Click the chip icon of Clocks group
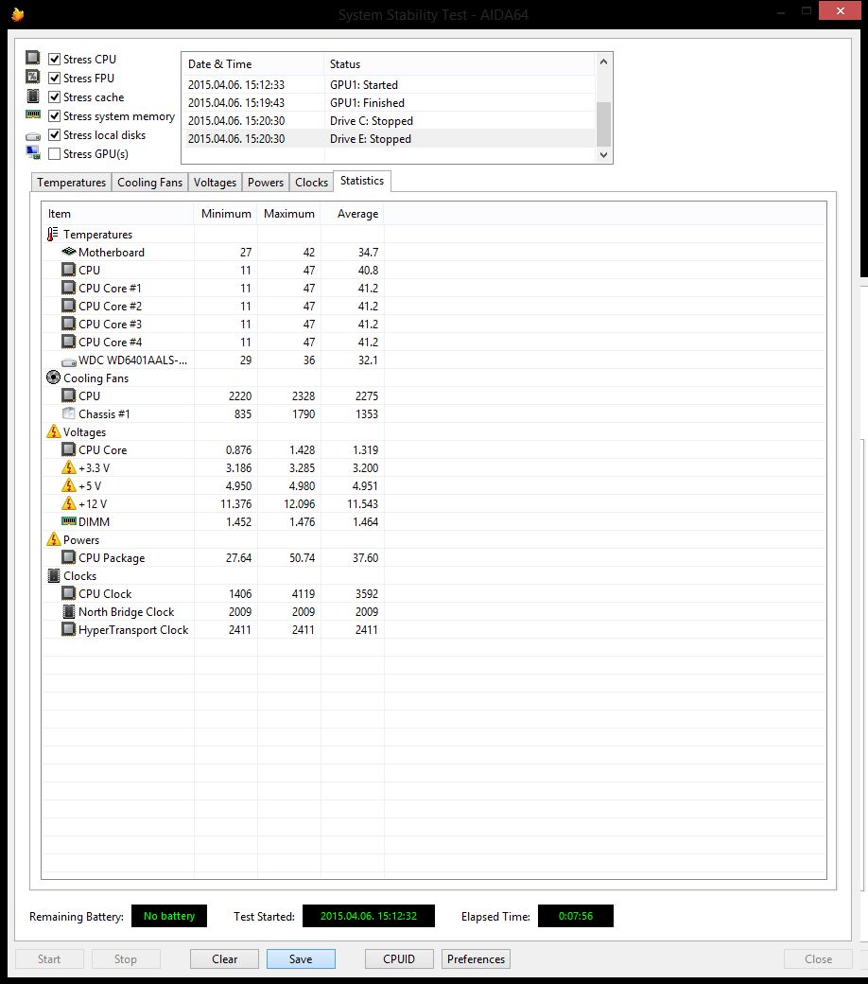Viewport: 868px width, 984px height. pyautogui.click(x=53, y=575)
